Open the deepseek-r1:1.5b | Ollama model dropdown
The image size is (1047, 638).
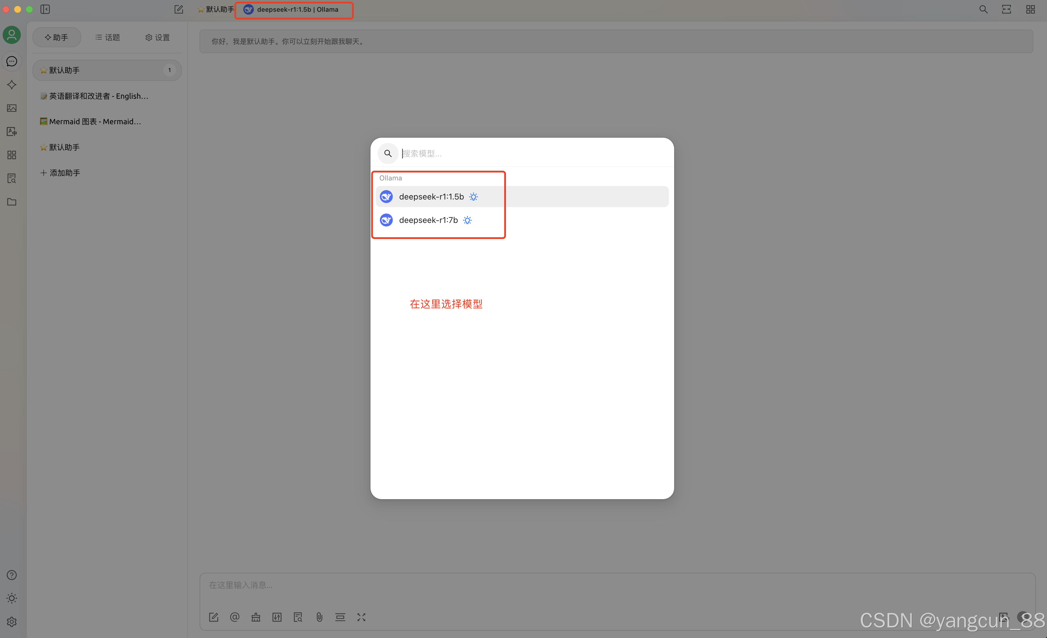(x=294, y=9)
